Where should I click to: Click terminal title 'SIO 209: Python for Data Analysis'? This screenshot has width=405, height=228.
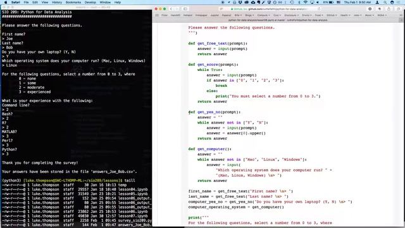coord(37,12)
